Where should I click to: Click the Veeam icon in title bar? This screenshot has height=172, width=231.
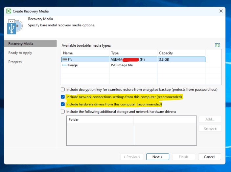click(8, 11)
